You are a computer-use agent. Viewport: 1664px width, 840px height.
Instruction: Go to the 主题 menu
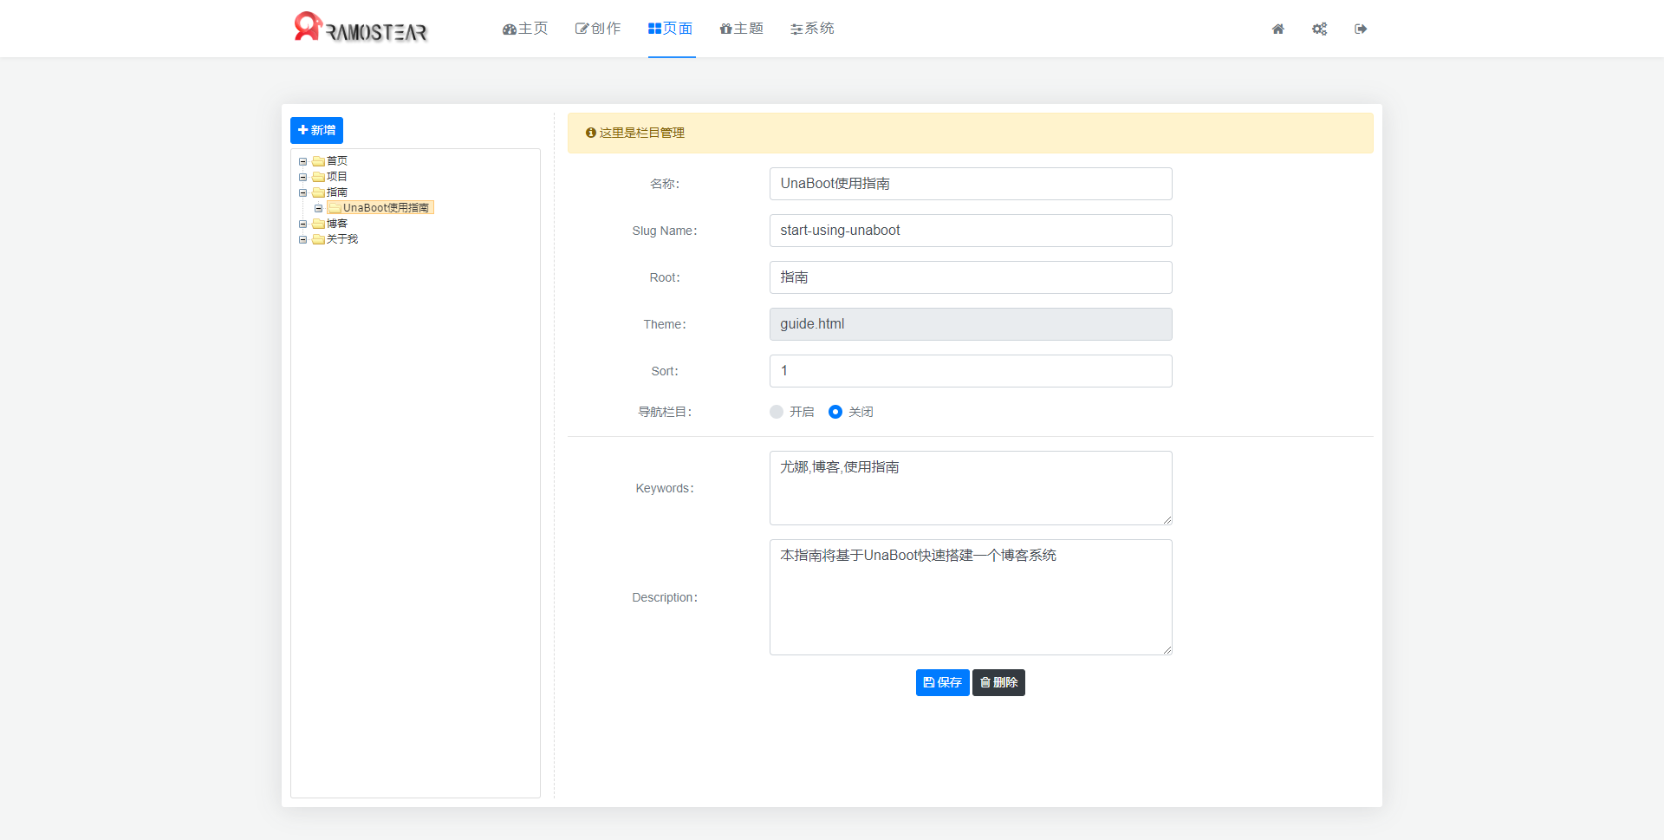coord(741,29)
